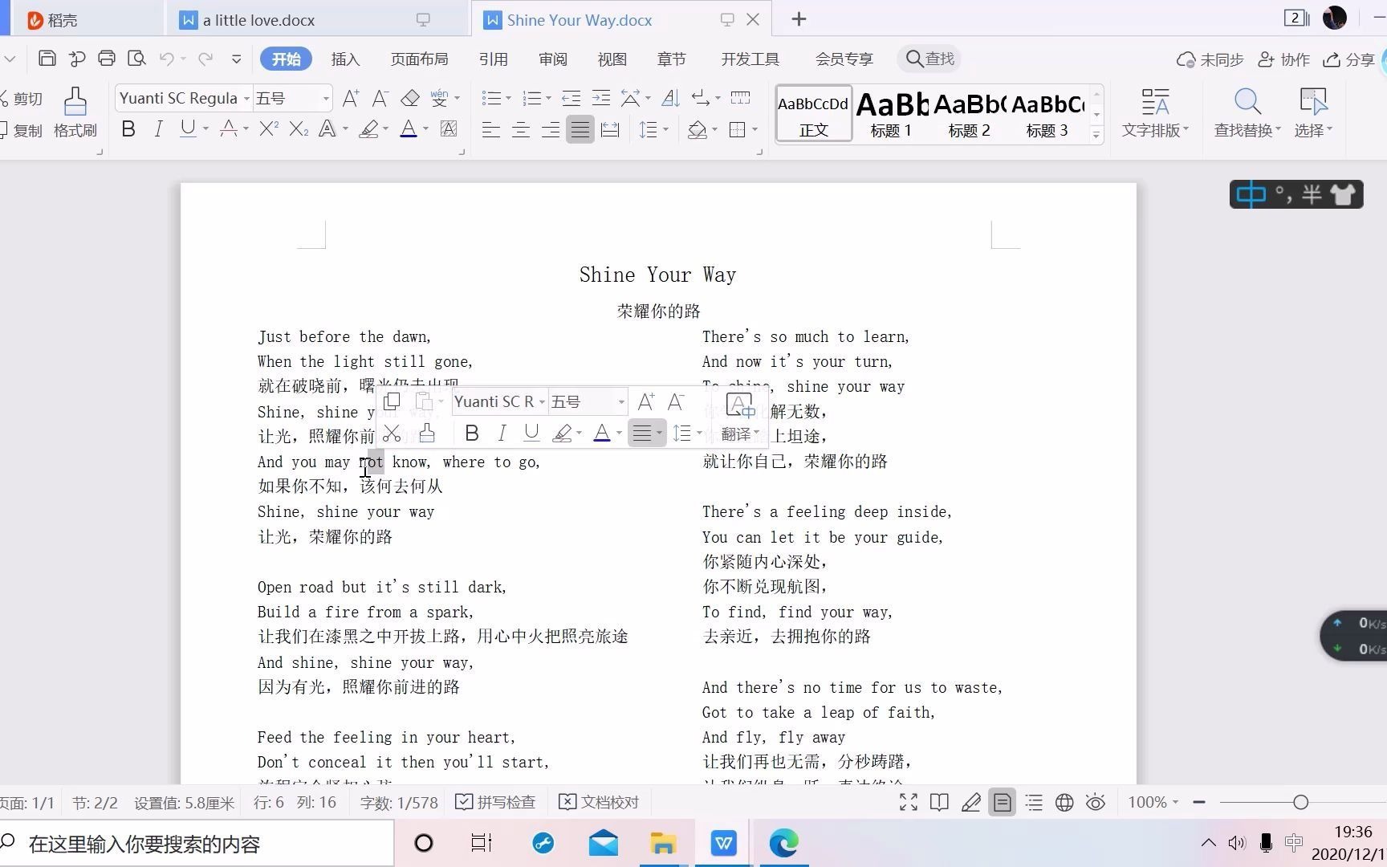Viewport: 1387px width, 867px height.
Task: Click the Undo arrow
Action: click(x=167, y=59)
